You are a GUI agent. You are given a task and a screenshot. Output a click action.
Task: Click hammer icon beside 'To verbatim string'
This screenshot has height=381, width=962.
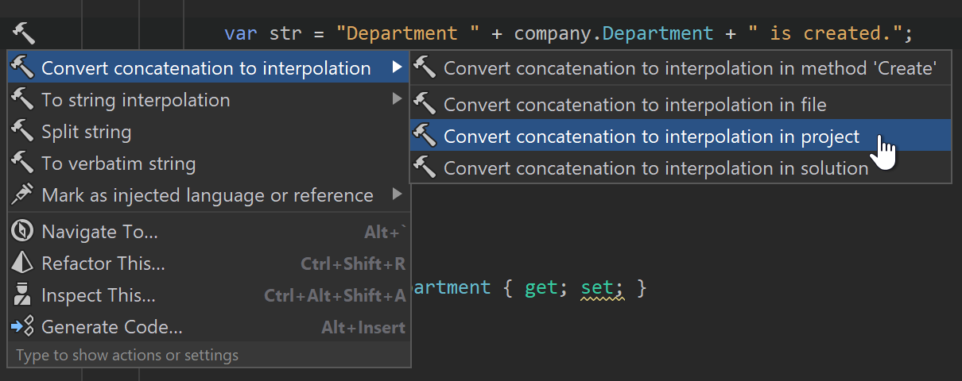point(22,164)
